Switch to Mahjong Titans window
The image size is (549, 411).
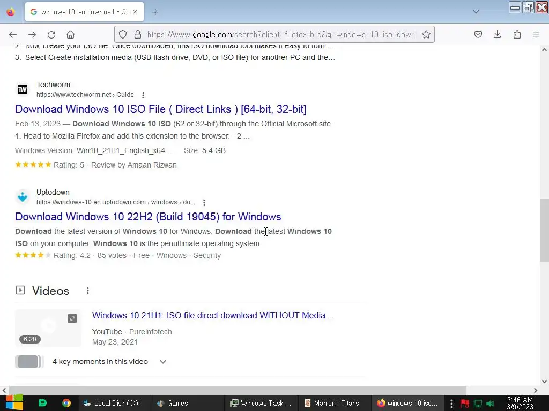335,403
